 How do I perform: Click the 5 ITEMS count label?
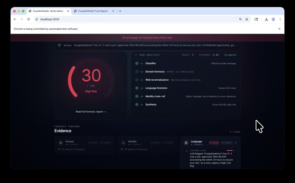coord(235,132)
